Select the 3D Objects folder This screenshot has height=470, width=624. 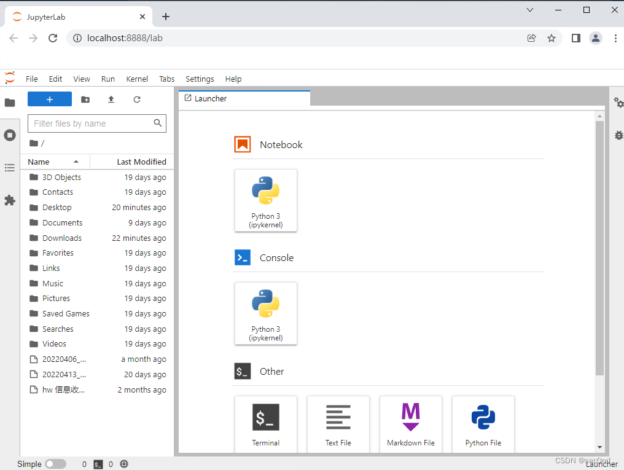pyautogui.click(x=97, y=177)
